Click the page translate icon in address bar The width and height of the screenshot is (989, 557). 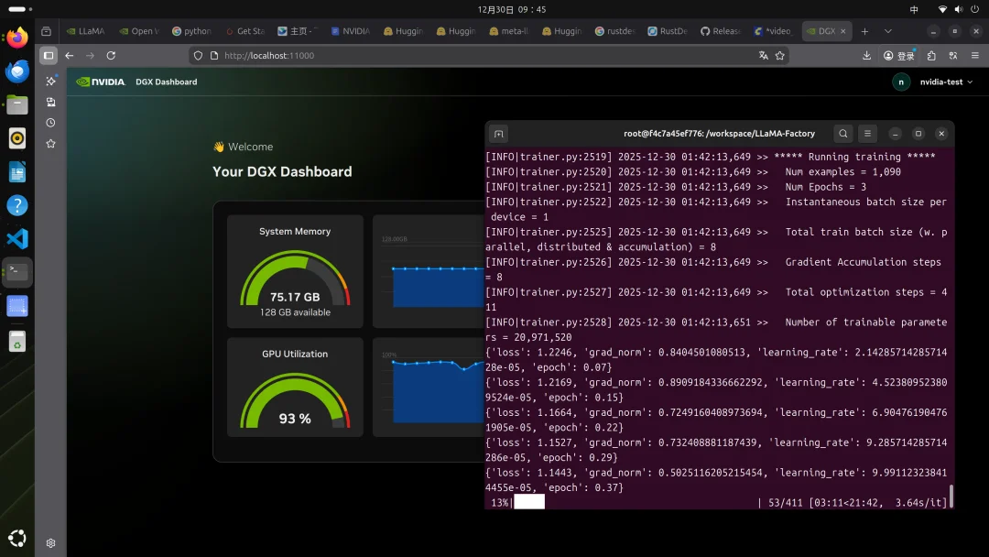click(x=763, y=56)
